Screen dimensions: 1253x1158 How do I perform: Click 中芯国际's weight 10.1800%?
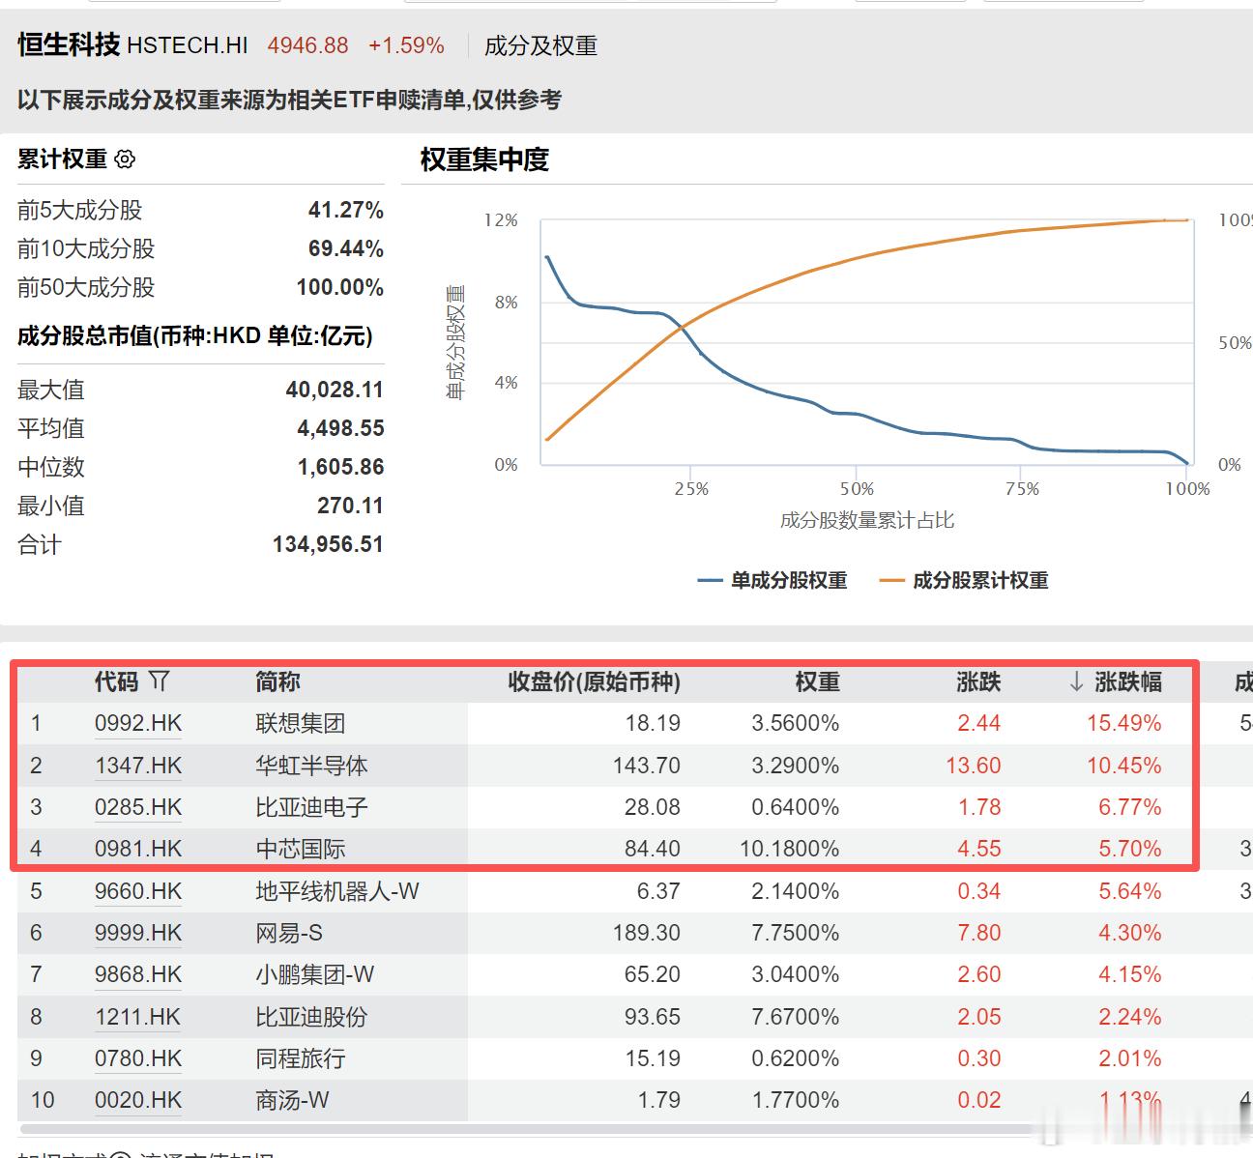point(790,849)
